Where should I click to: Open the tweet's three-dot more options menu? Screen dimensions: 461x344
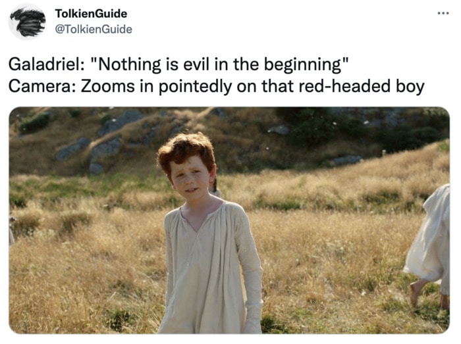(443, 13)
